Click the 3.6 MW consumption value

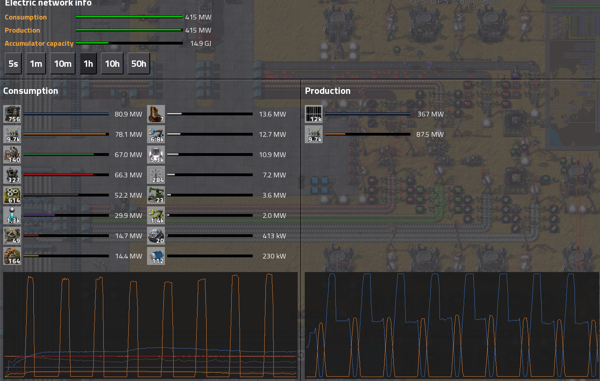pos(274,195)
